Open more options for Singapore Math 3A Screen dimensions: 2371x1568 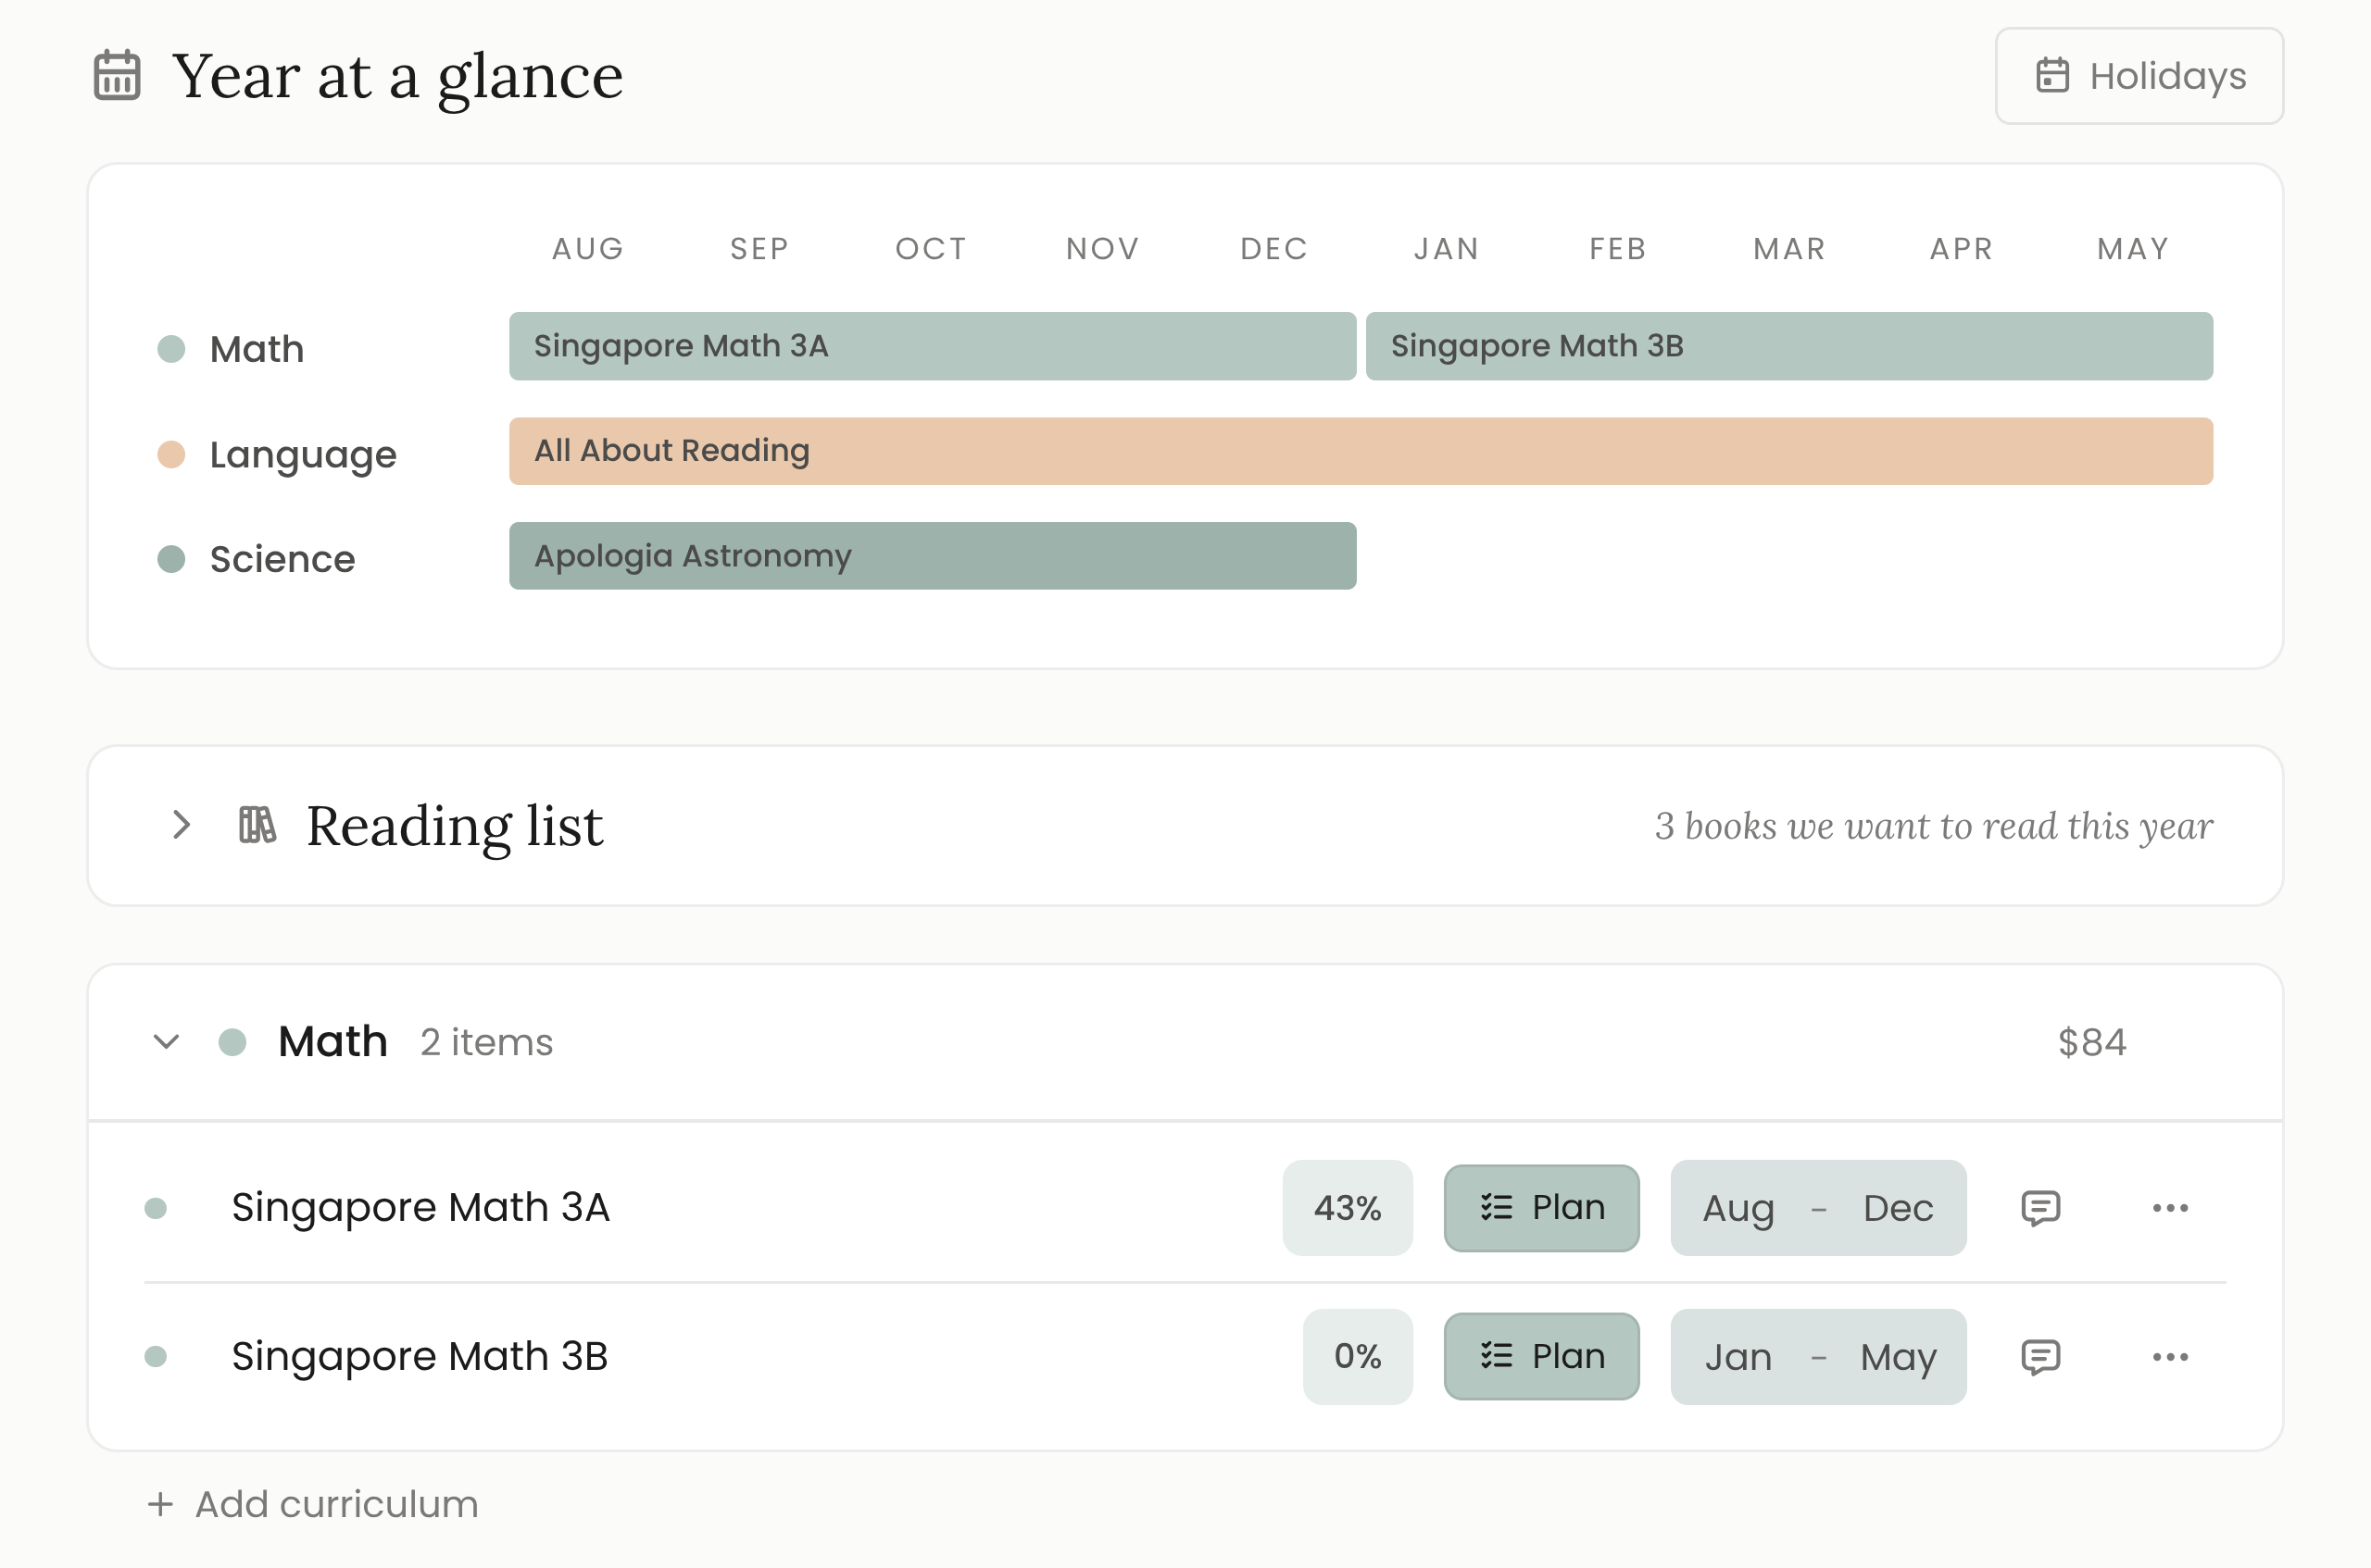(x=2170, y=1208)
